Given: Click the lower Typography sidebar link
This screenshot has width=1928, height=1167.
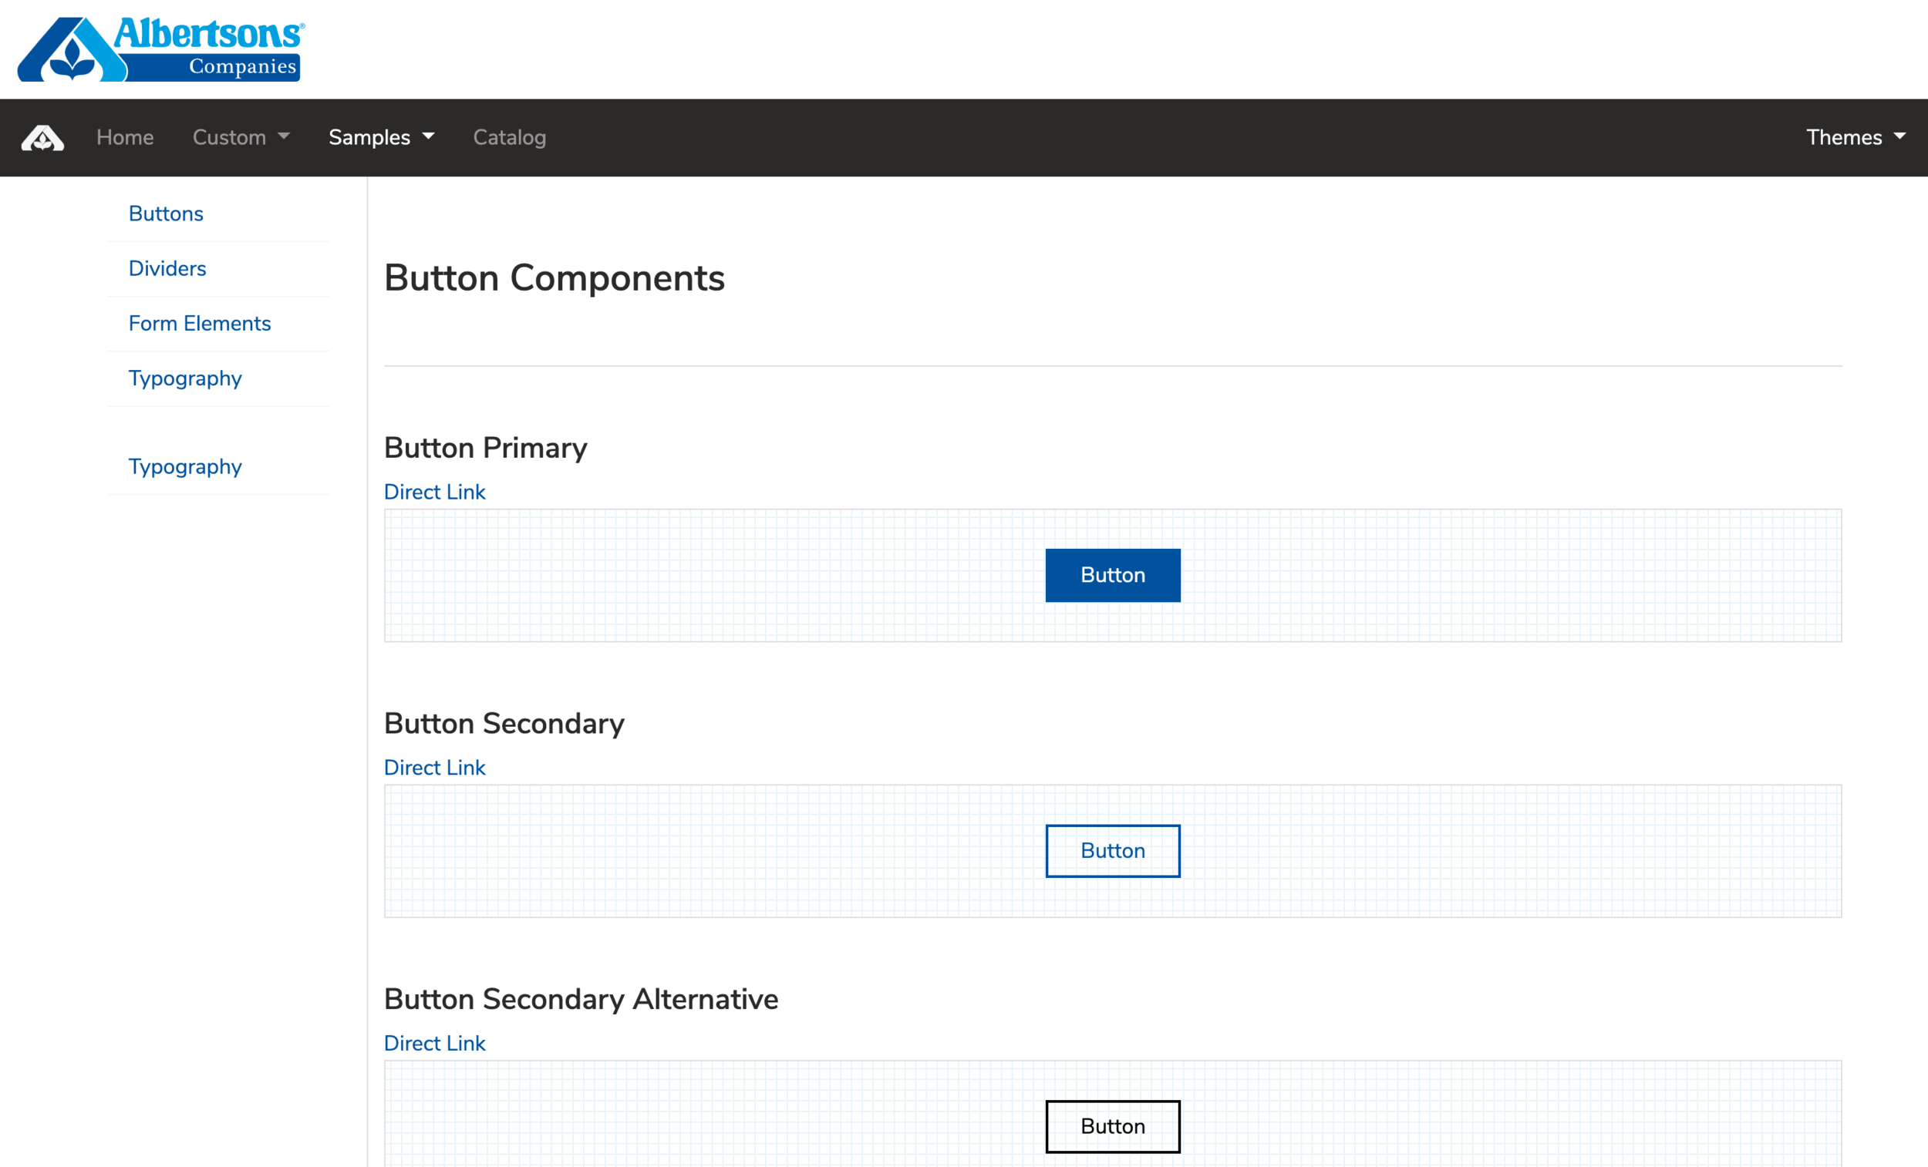Looking at the screenshot, I should (x=184, y=466).
